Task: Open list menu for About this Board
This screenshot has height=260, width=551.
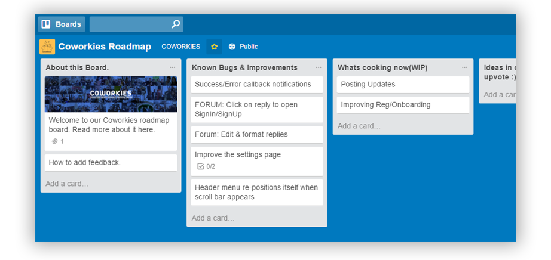Action: (172, 67)
